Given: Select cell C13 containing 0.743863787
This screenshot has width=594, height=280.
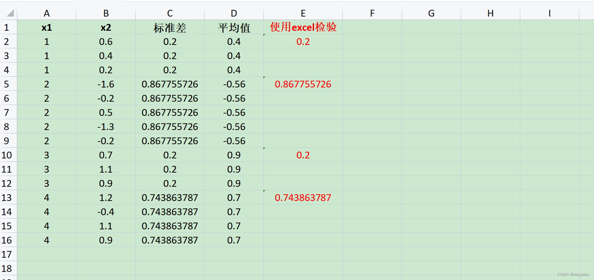Looking at the screenshot, I should coord(170,198).
